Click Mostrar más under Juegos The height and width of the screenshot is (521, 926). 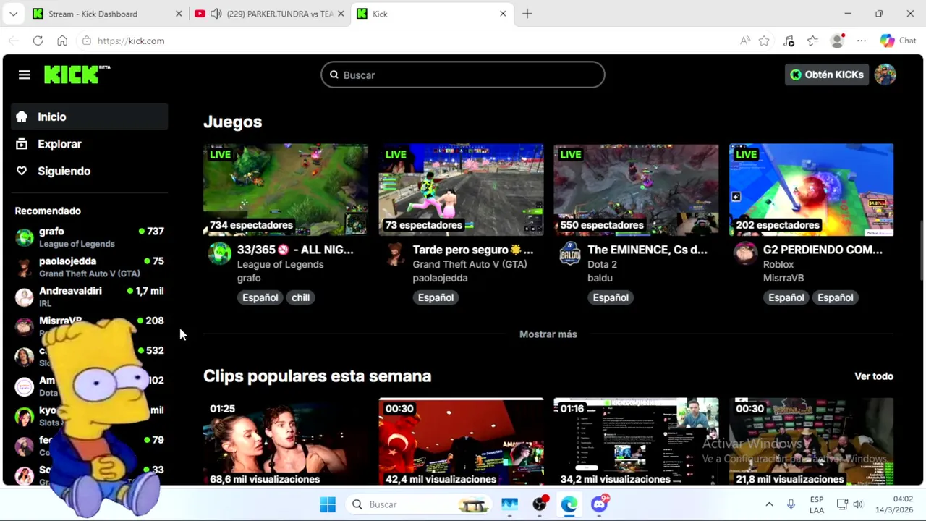point(548,334)
